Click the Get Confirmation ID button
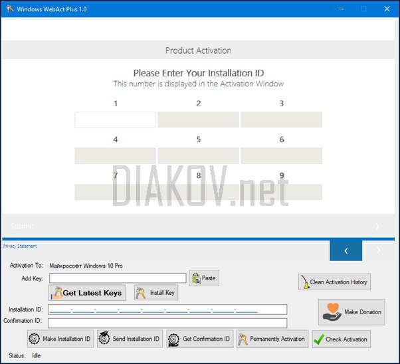The image size is (400, 364). tap(200, 339)
